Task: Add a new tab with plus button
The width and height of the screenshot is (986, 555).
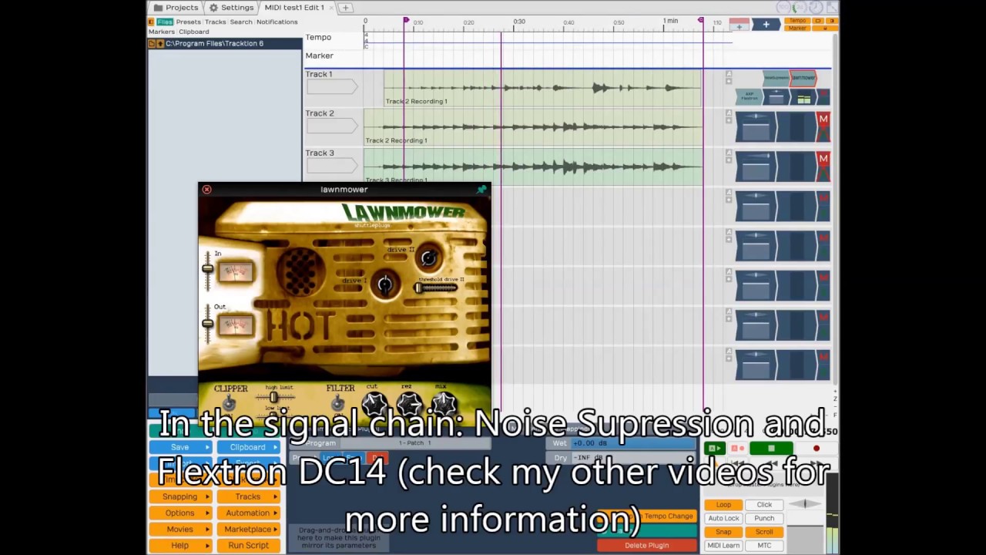Action: point(346,8)
